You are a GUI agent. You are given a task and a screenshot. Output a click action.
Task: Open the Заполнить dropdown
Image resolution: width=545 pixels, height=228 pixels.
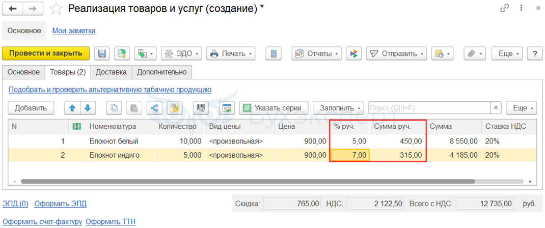click(x=339, y=108)
